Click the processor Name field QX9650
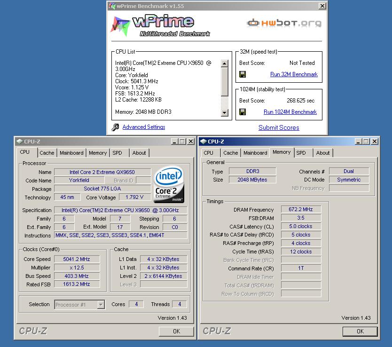 (x=102, y=172)
